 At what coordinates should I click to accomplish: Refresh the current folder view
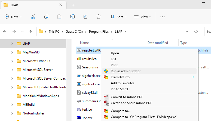(196, 31)
